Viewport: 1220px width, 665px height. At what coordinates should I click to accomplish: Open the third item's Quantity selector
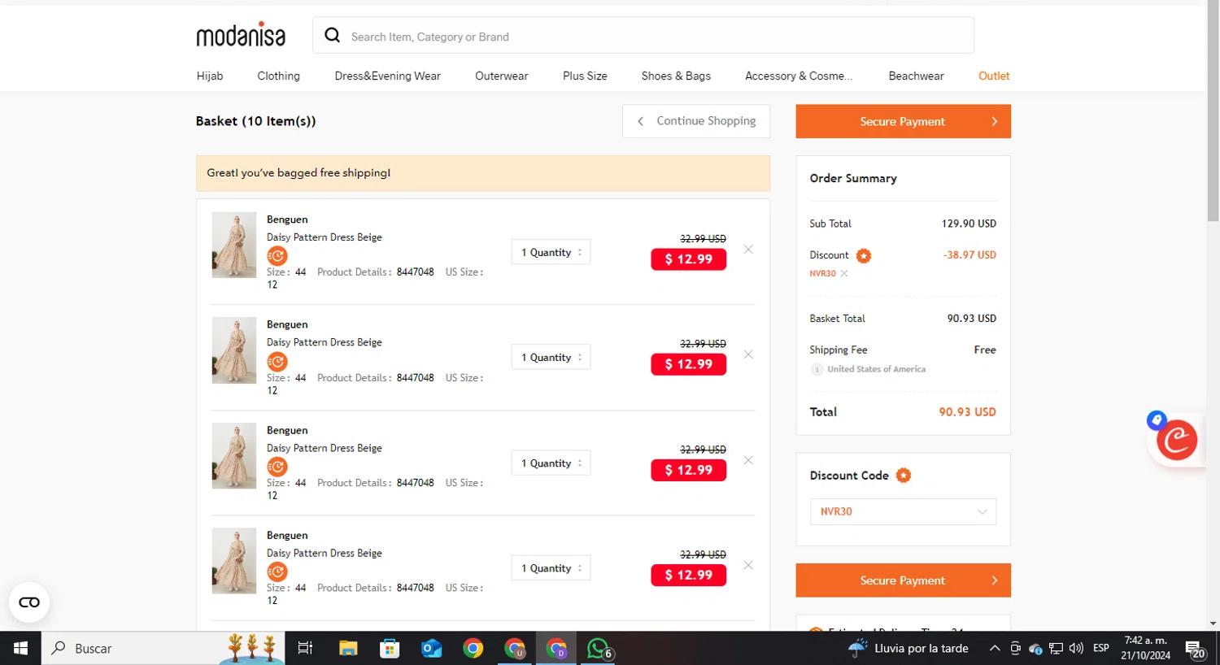pos(551,463)
